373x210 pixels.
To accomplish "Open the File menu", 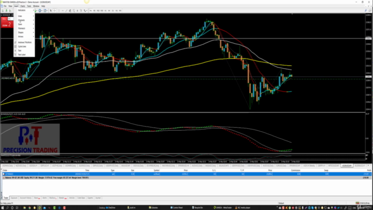I will (5, 6).
